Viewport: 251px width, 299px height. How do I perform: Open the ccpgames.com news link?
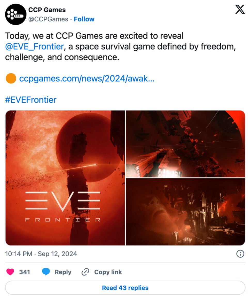87,79
